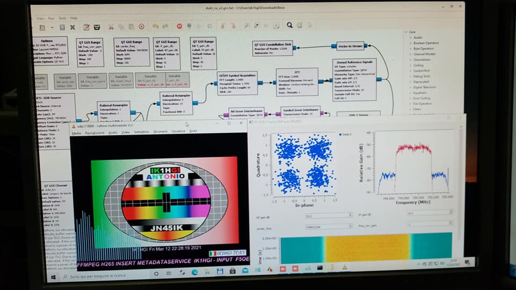516x290 pixels.
Task: Expand the Boolean Operators category
Action: [411, 43]
